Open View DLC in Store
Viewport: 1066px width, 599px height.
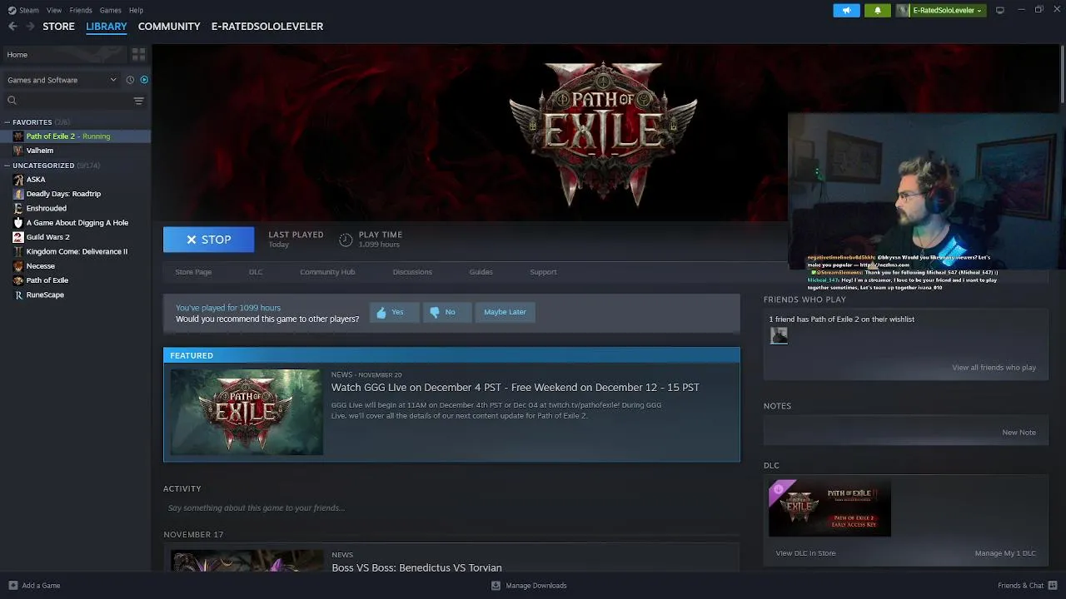coord(805,553)
